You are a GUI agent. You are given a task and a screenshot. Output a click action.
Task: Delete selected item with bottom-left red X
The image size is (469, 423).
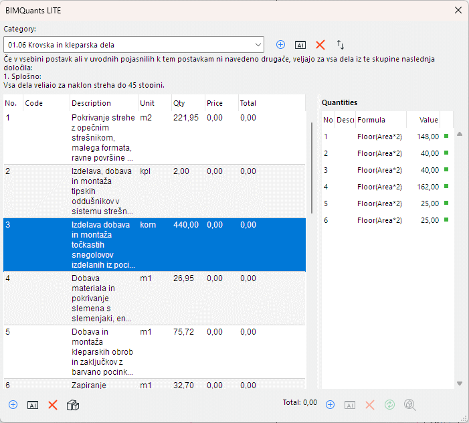(x=53, y=405)
